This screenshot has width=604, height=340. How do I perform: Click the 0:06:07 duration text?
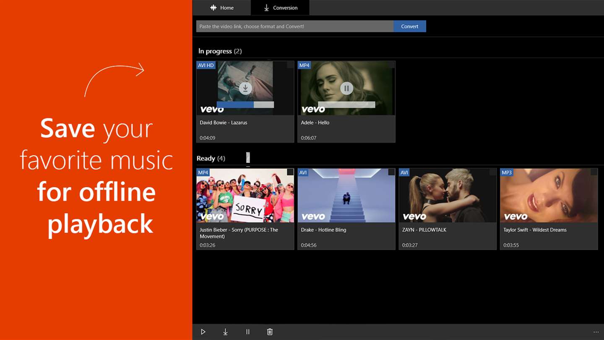(308, 138)
